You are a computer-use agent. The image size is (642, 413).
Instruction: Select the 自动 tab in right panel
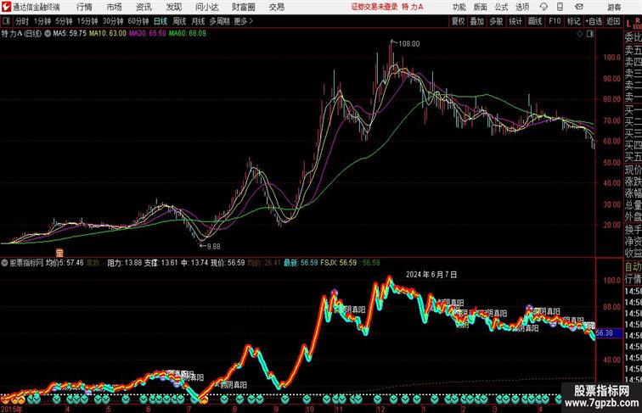point(633,267)
